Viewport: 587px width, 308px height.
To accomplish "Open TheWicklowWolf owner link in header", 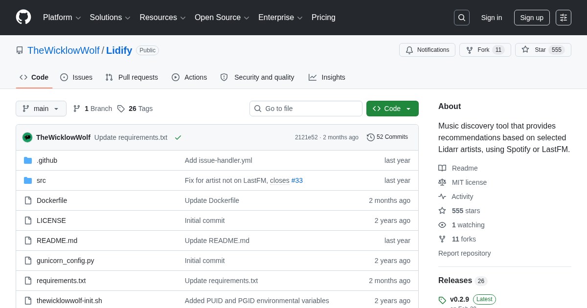I will [64, 50].
